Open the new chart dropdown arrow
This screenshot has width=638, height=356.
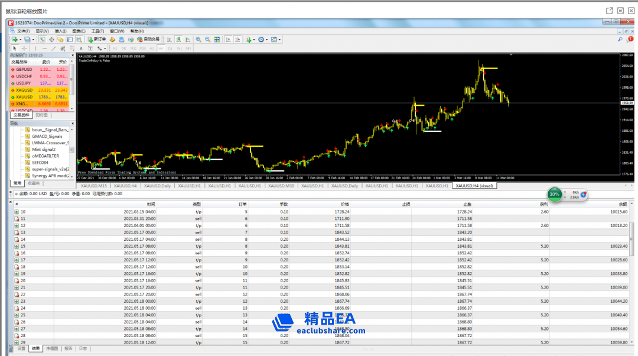coord(20,40)
